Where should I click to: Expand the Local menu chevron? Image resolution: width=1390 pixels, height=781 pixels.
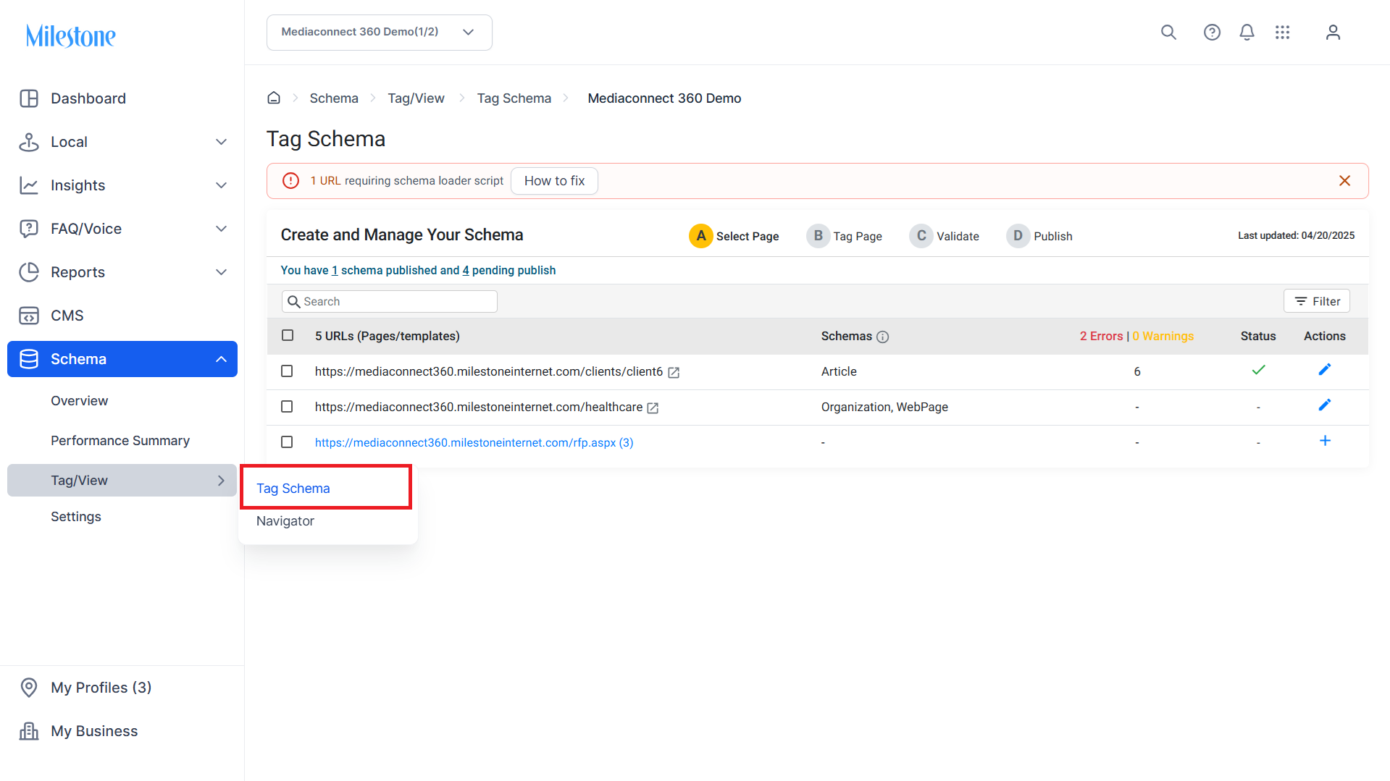click(222, 142)
